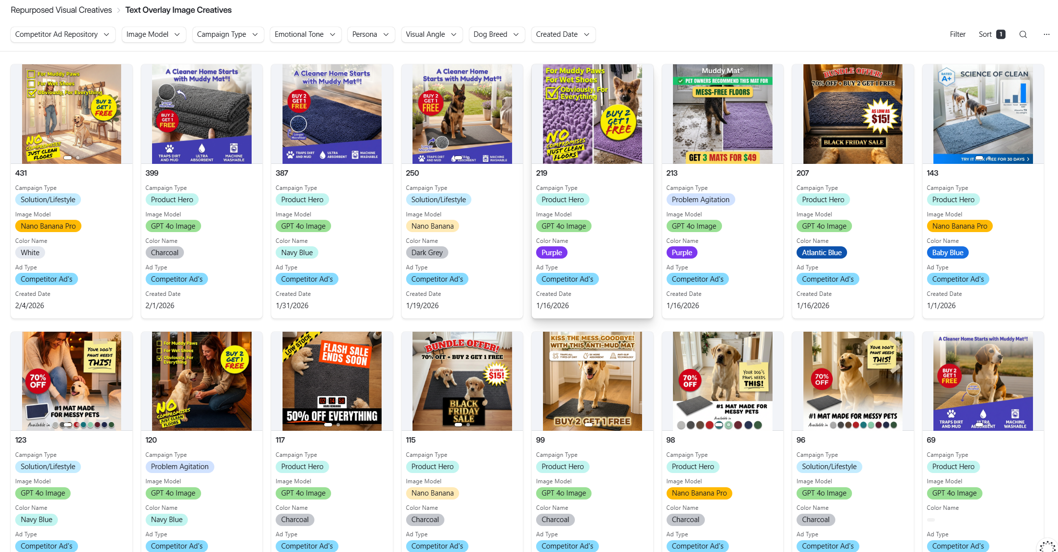
Task: Open the Black Friday image on card 207
Action: (x=853, y=114)
